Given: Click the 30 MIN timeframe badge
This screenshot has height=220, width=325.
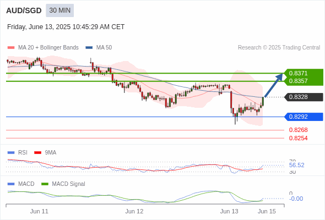Looking at the screenshot, I should [59, 10].
